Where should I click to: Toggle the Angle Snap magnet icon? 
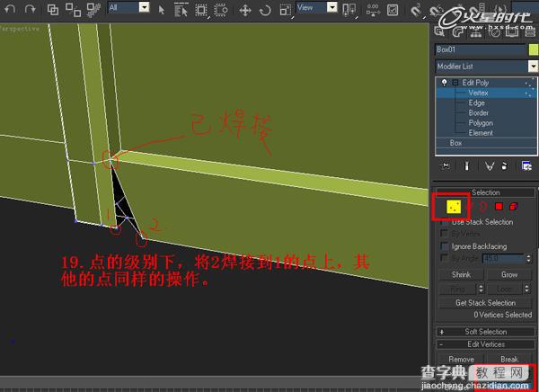(436, 10)
